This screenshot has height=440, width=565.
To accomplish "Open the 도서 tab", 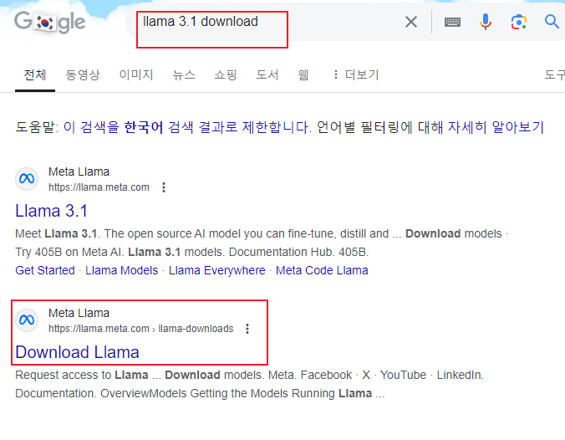I will 267,75.
